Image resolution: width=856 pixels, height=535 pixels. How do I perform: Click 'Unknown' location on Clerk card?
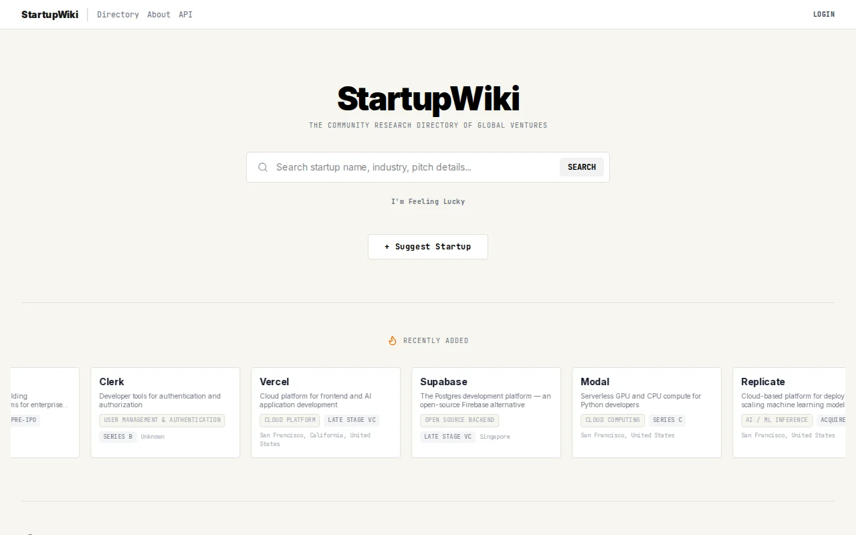click(152, 437)
